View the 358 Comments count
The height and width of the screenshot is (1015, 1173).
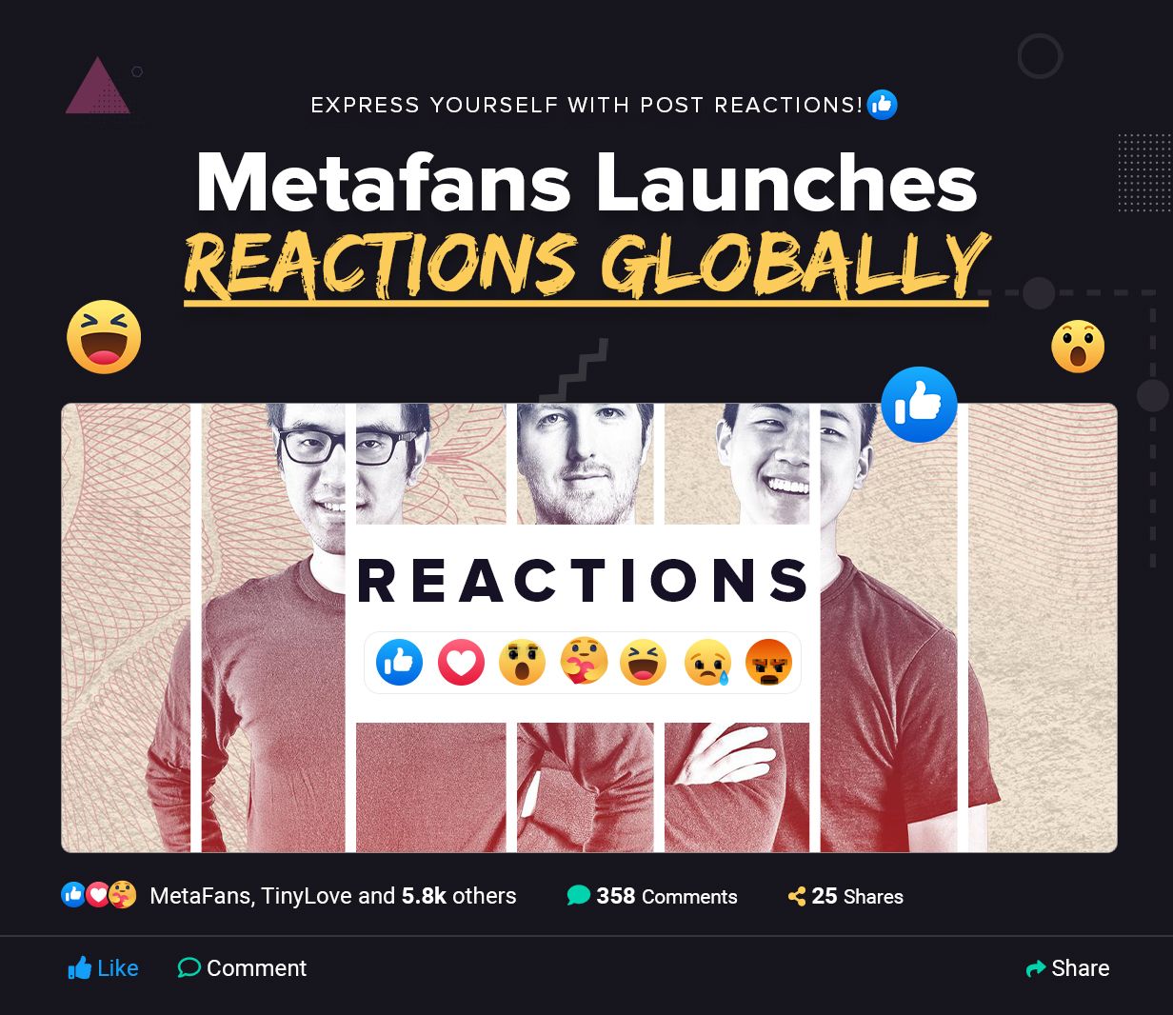pos(652,896)
